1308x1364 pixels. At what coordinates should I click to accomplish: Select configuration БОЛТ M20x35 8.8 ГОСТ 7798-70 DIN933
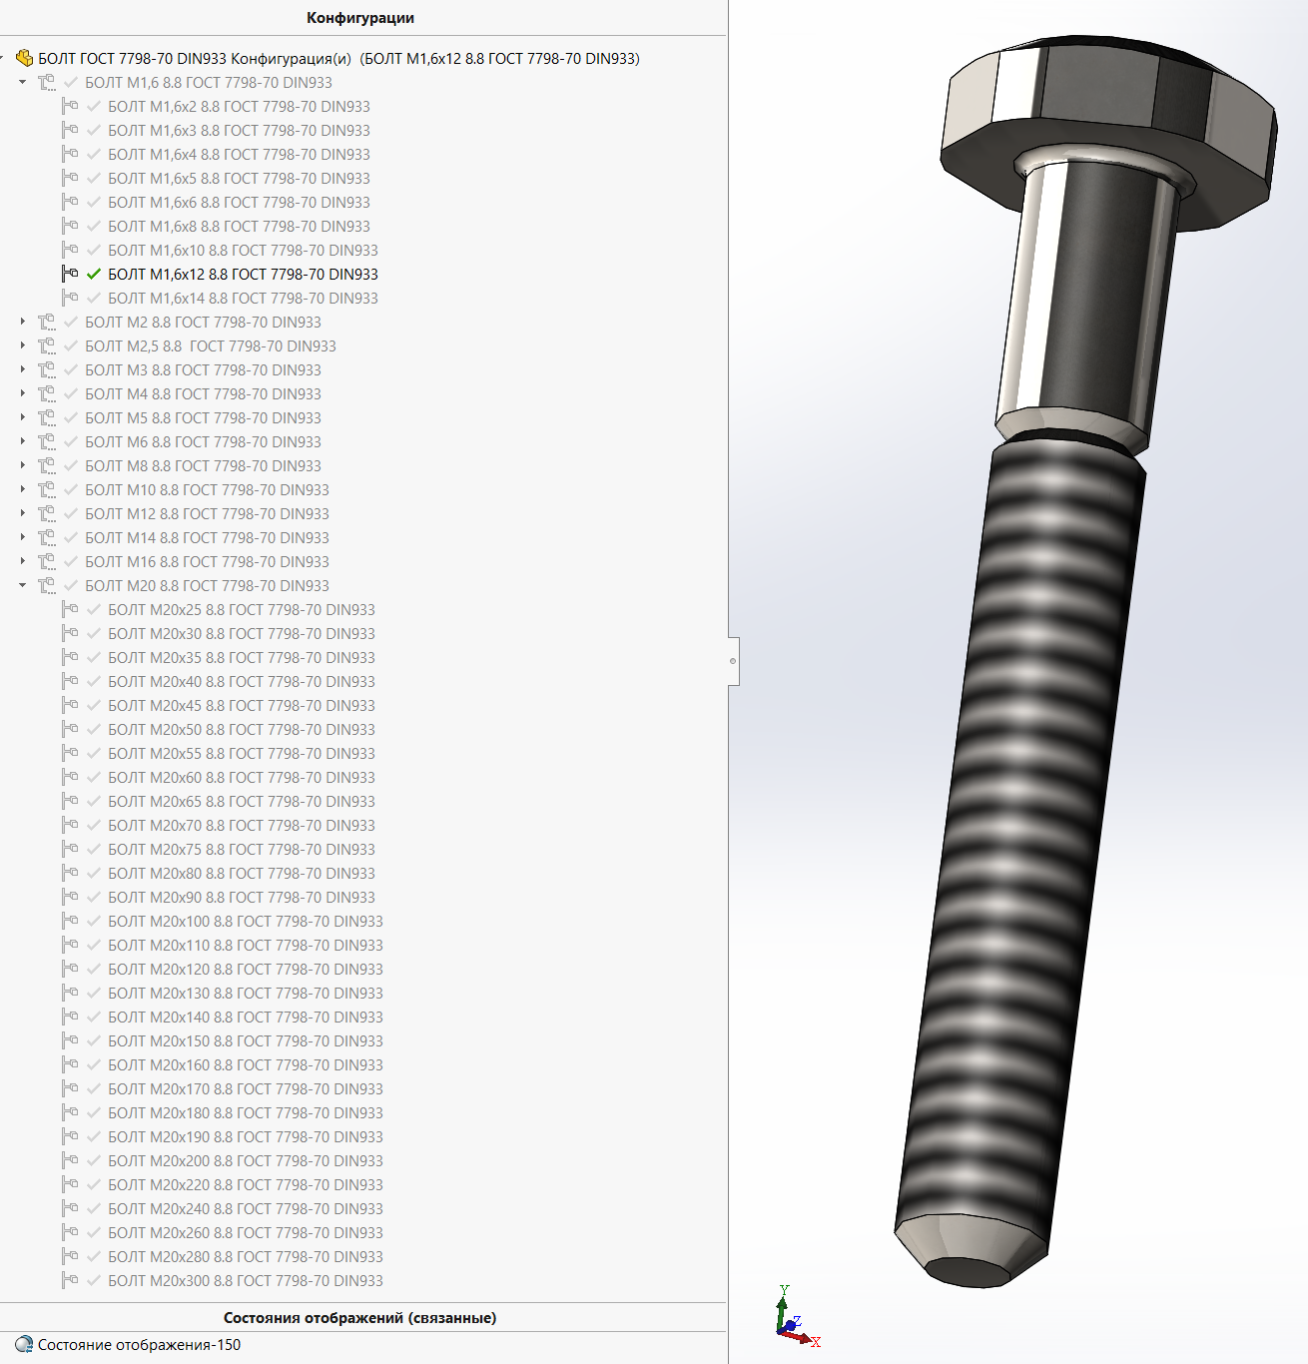[x=242, y=657]
